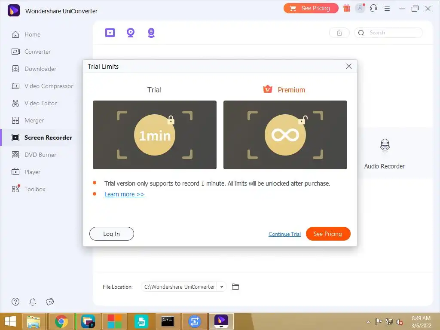Close the Trial Limits dialog
Screen dimensions: 440x330
point(349,66)
